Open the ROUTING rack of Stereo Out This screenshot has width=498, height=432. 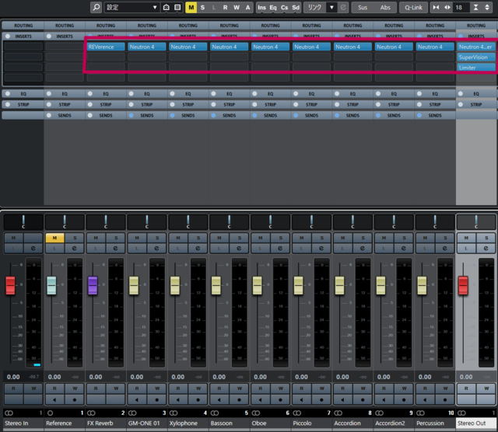pos(476,26)
